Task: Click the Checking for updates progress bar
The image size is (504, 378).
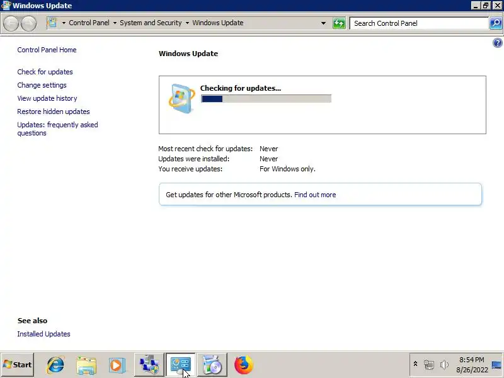Action: coord(266,99)
